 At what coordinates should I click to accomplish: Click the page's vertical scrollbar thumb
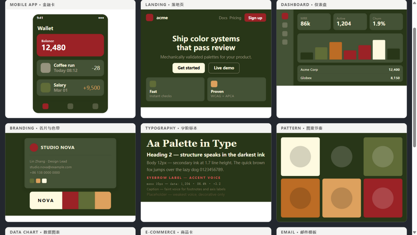414,87
